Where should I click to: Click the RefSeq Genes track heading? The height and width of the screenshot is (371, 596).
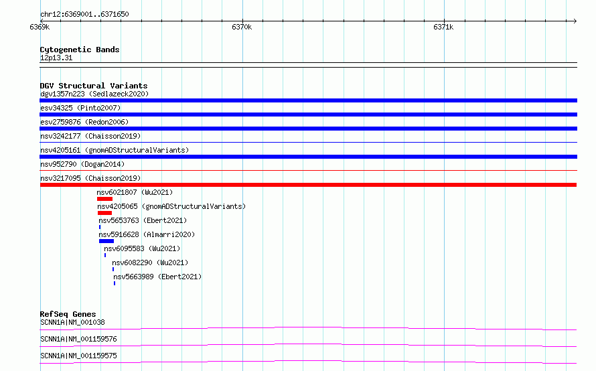pos(68,314)
